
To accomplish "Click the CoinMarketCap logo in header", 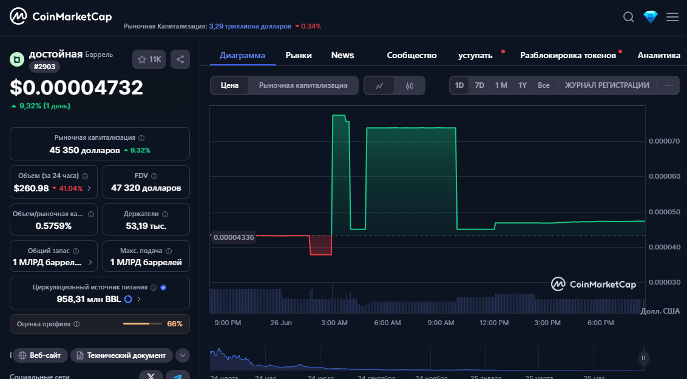I will [x=61, y=16].
